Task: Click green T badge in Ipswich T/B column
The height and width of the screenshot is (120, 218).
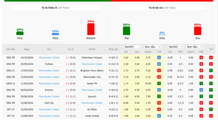Action: pyautogui.click(x=159, y=96)
